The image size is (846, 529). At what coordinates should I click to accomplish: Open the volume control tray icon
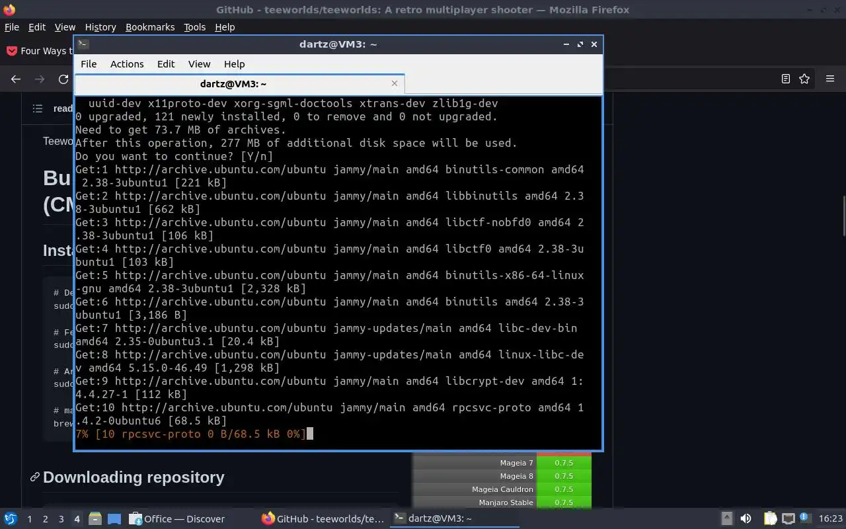pos(746,518)
